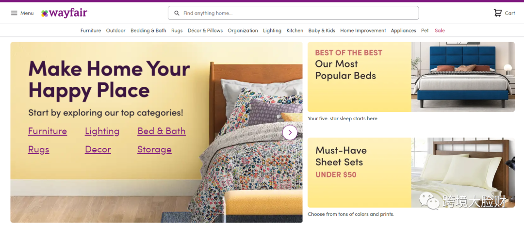Advance the hero carousel with the arrow
Image resolution: width=524 pixels, height=225 pixels.
pyautogui.click(x=290, y=132)
